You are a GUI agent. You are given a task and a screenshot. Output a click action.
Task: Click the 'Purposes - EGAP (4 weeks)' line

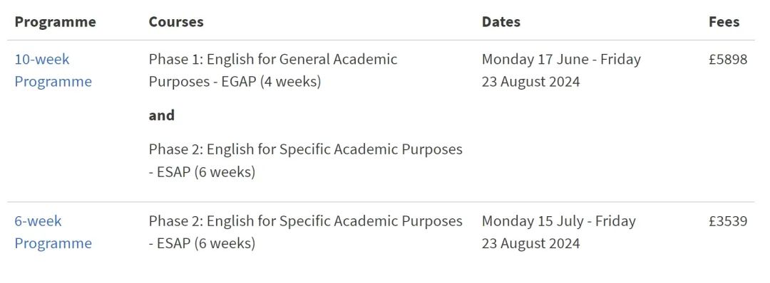pyautogui.click(x=235, y=82)
